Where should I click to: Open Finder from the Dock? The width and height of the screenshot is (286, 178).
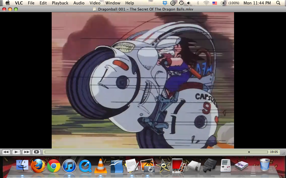[x=22, y=166]
